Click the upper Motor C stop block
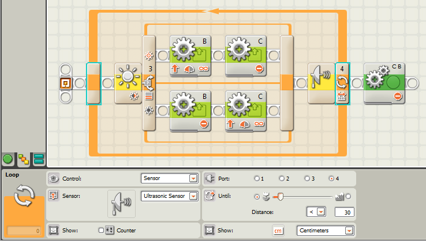The height and width of the screenshot is (241, 426). tap(245, 55)
